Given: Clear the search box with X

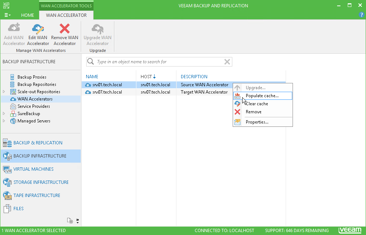Looking at the screenshot, I should coord(227,62).
